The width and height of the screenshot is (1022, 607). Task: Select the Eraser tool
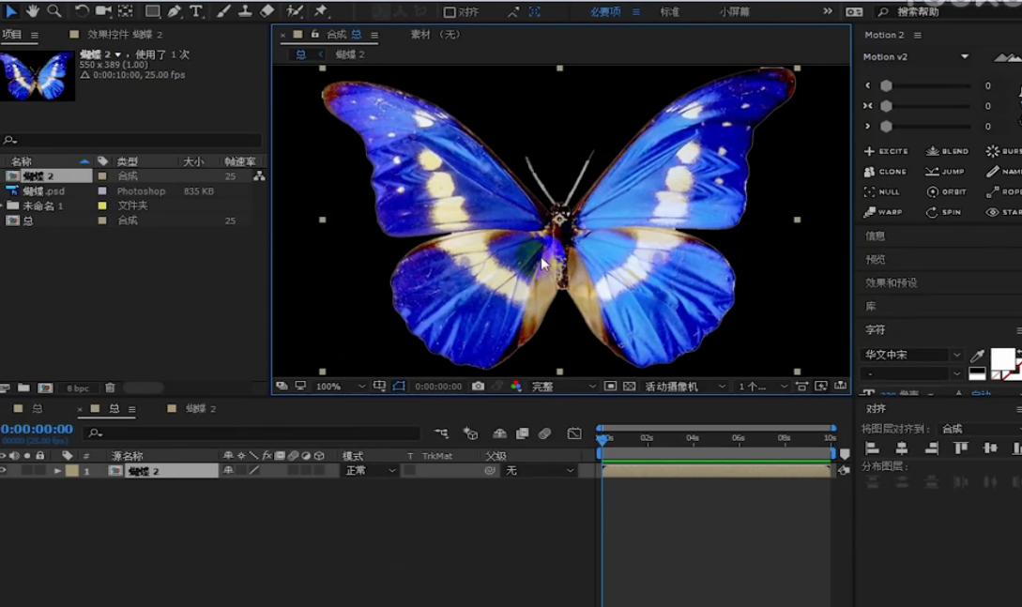[267, 10]
